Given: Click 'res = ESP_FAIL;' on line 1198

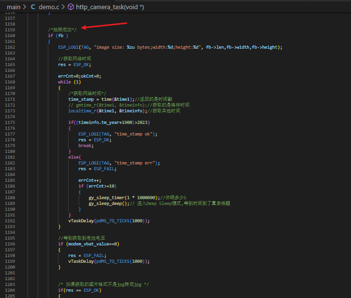Looking at the screenshot, I should [87, 256].
